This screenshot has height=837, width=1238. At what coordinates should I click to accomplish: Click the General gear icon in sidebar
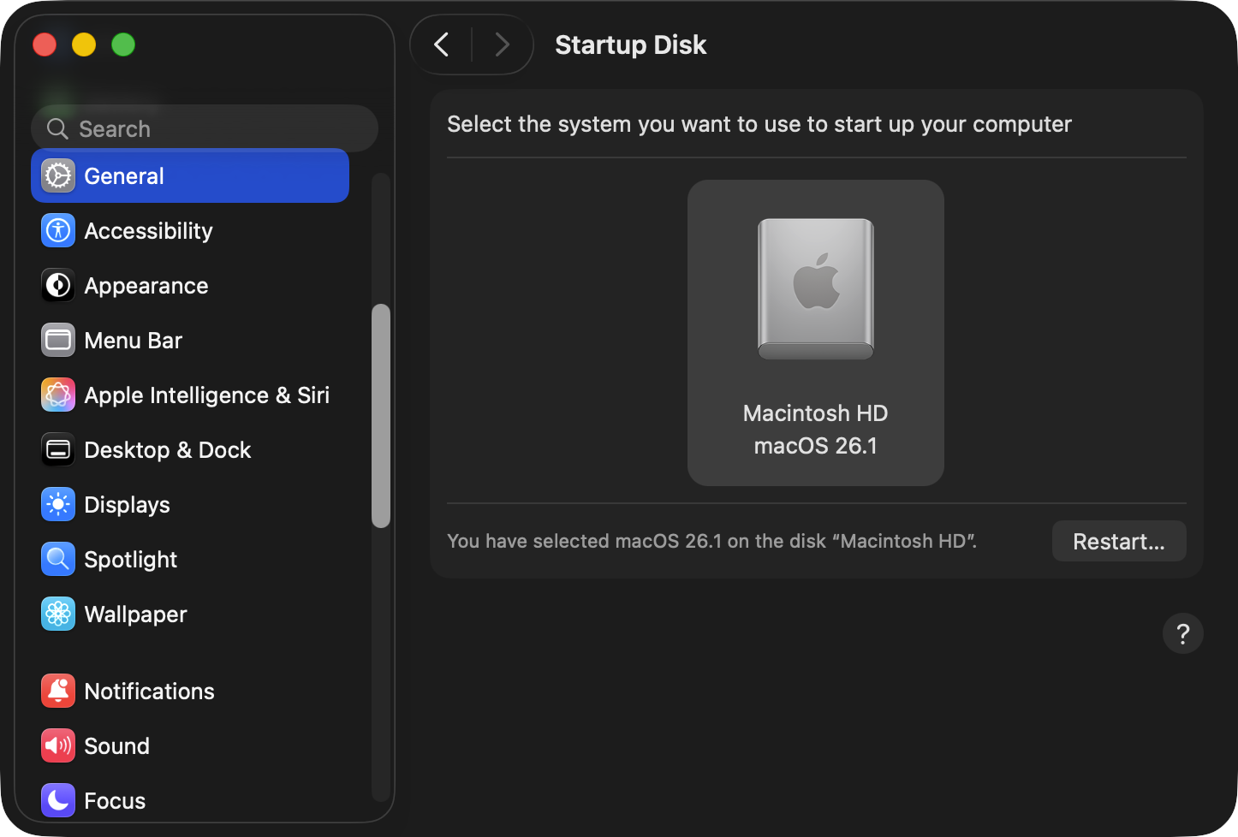point(58,175)
